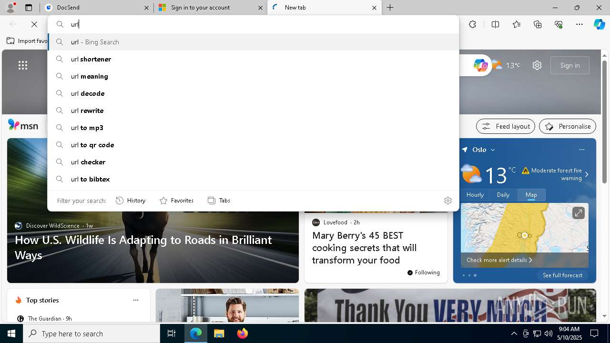Expand the forest fire warning arrow

click(587, 174)
